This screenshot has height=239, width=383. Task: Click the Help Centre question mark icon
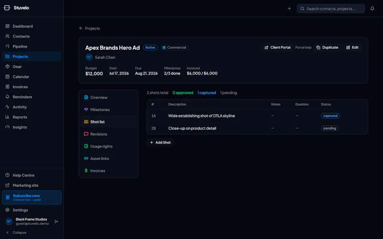coord(8,175)
